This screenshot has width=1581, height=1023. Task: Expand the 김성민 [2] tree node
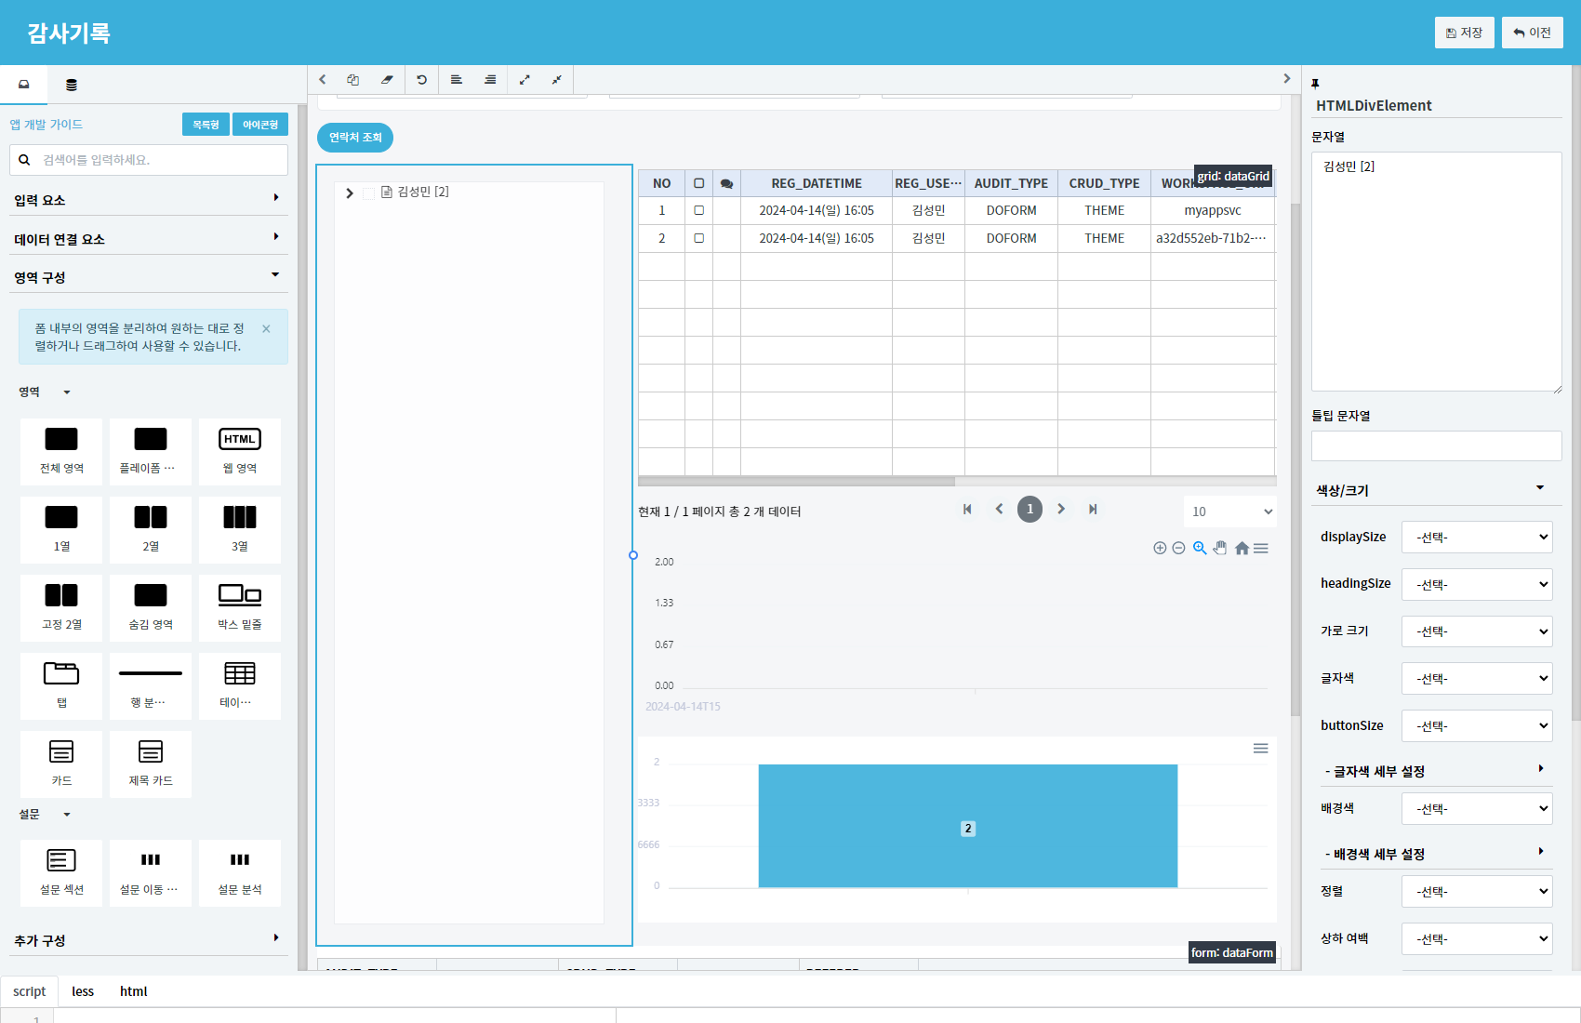[x=350, y=193]
